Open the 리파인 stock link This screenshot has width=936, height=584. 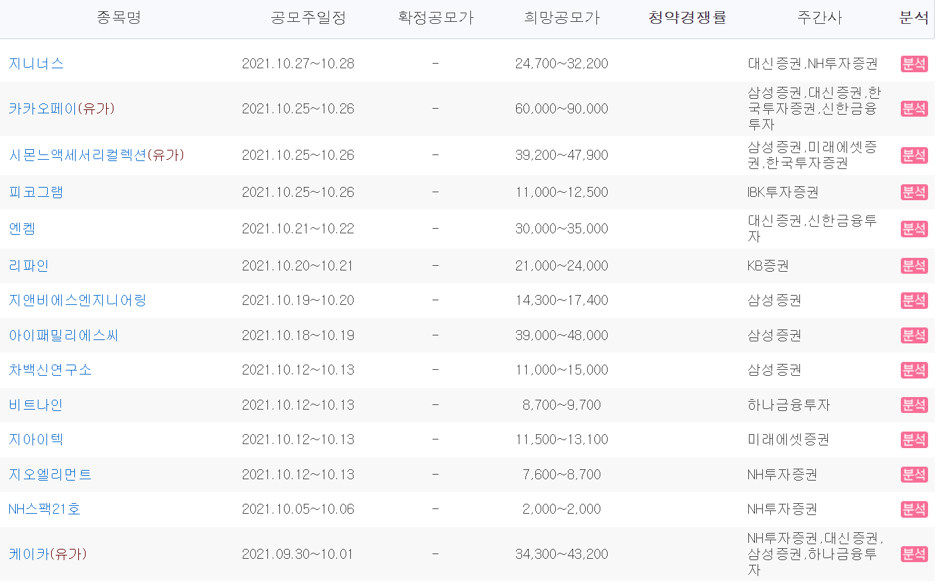(29, 266)
